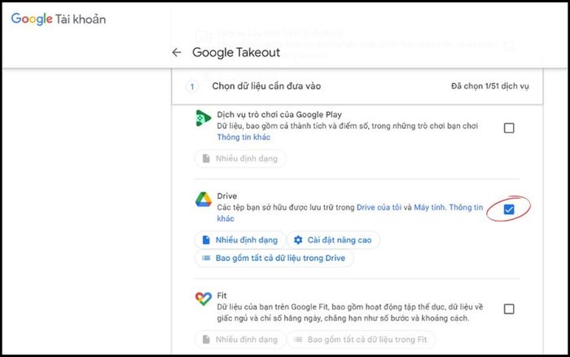Image resolution: width=570 pixels, height=357 pixels.
Task: Click the Google Fit heart icon
Action: [x=204, y=299]
